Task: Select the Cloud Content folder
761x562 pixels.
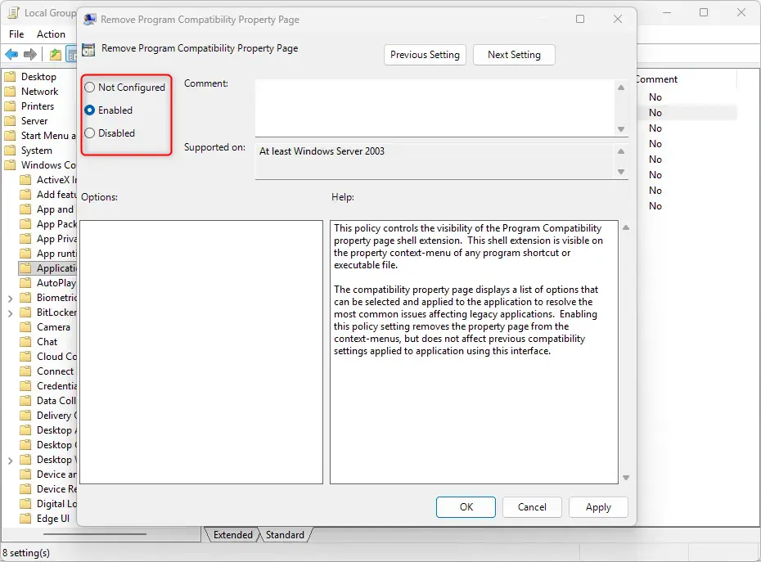Action: (x=48, y=356)
